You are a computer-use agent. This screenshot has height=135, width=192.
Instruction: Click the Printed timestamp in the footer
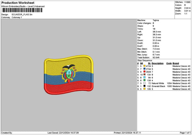(127, 133)
